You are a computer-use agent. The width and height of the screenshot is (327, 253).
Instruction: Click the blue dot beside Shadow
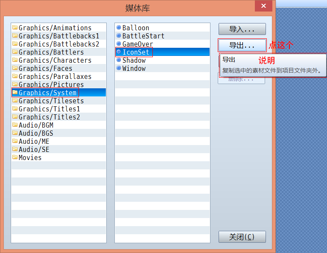coord(119,60)
